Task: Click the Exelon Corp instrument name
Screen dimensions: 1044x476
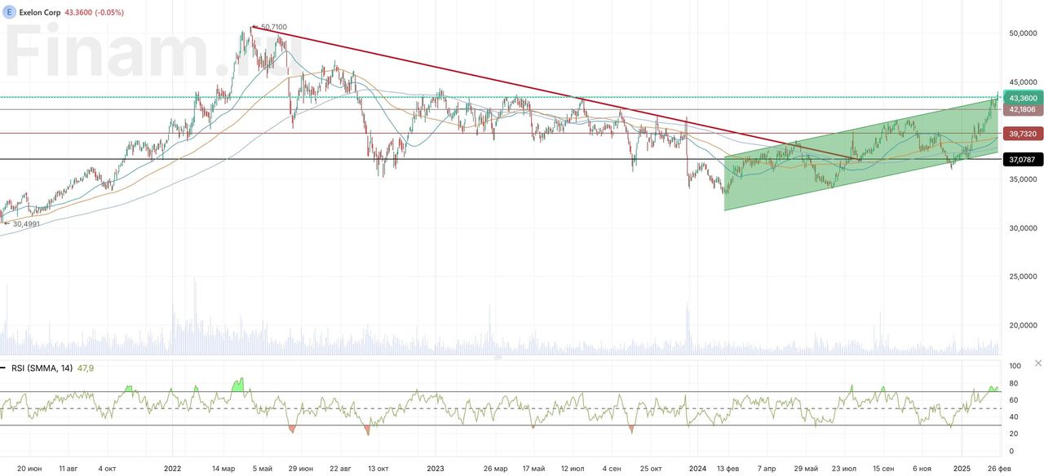Action: (x=39, y=13)
